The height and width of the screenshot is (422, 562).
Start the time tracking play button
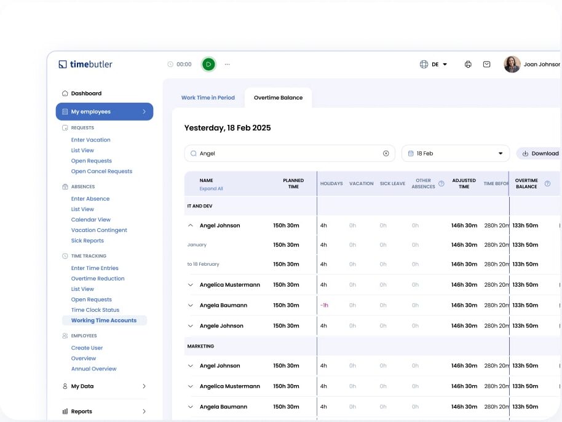click(208, 64)
